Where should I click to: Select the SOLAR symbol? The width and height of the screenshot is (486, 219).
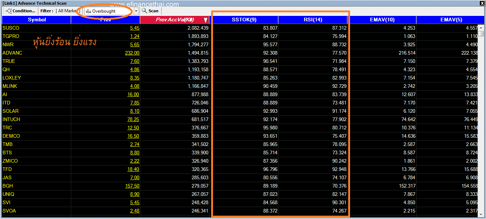[x=10, y=111]
